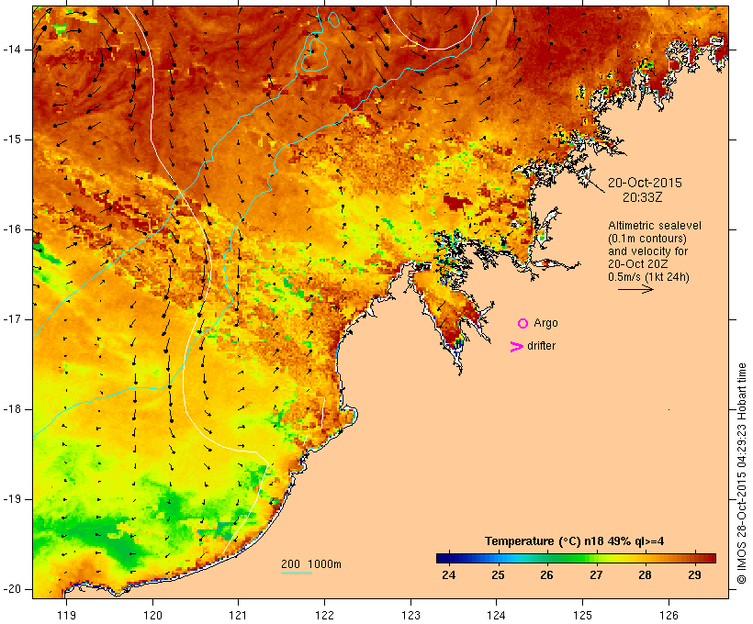Click the -18 latitude axis label
This screenshot has height=624, width=753.
pyautogui.click(x=12, y=409)
